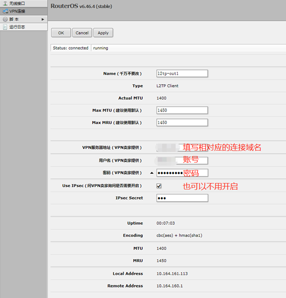Click the Apply button
The image size is (286, 298).
(x=103, y=33)
